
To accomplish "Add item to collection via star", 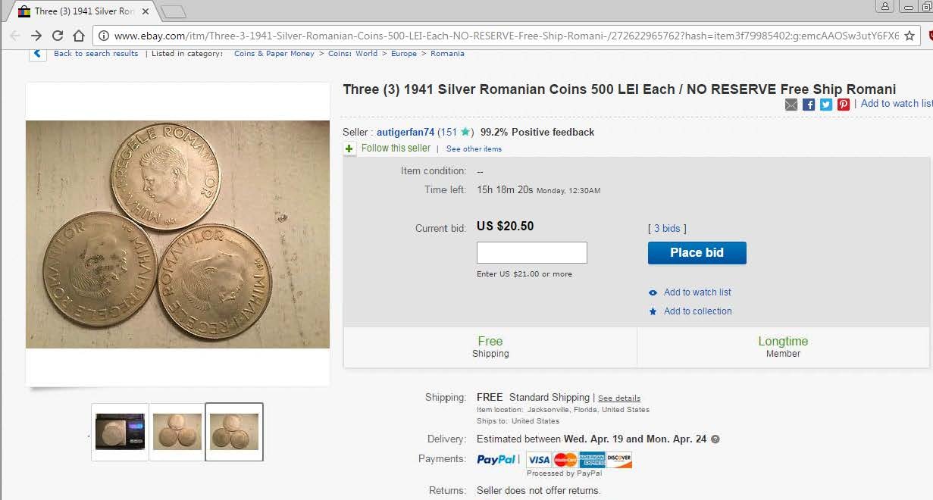I will click(653, 311).
